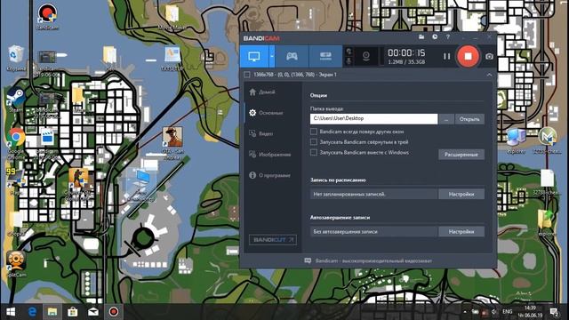The height and width of the screenshot is (320, 569).
Task: Open the This PC desktop icon
Action: (140, 185)
